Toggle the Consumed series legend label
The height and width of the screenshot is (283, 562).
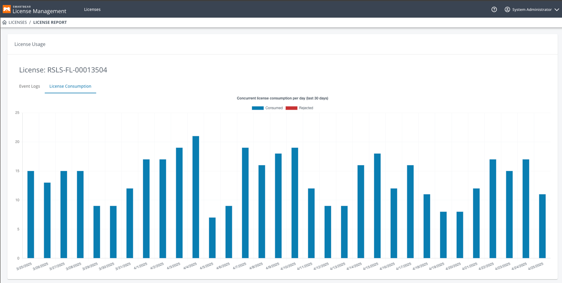click(274, 108)
